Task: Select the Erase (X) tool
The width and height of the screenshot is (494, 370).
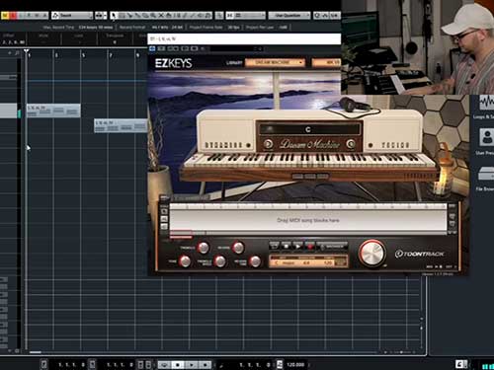Action: [x=161, y=15]
